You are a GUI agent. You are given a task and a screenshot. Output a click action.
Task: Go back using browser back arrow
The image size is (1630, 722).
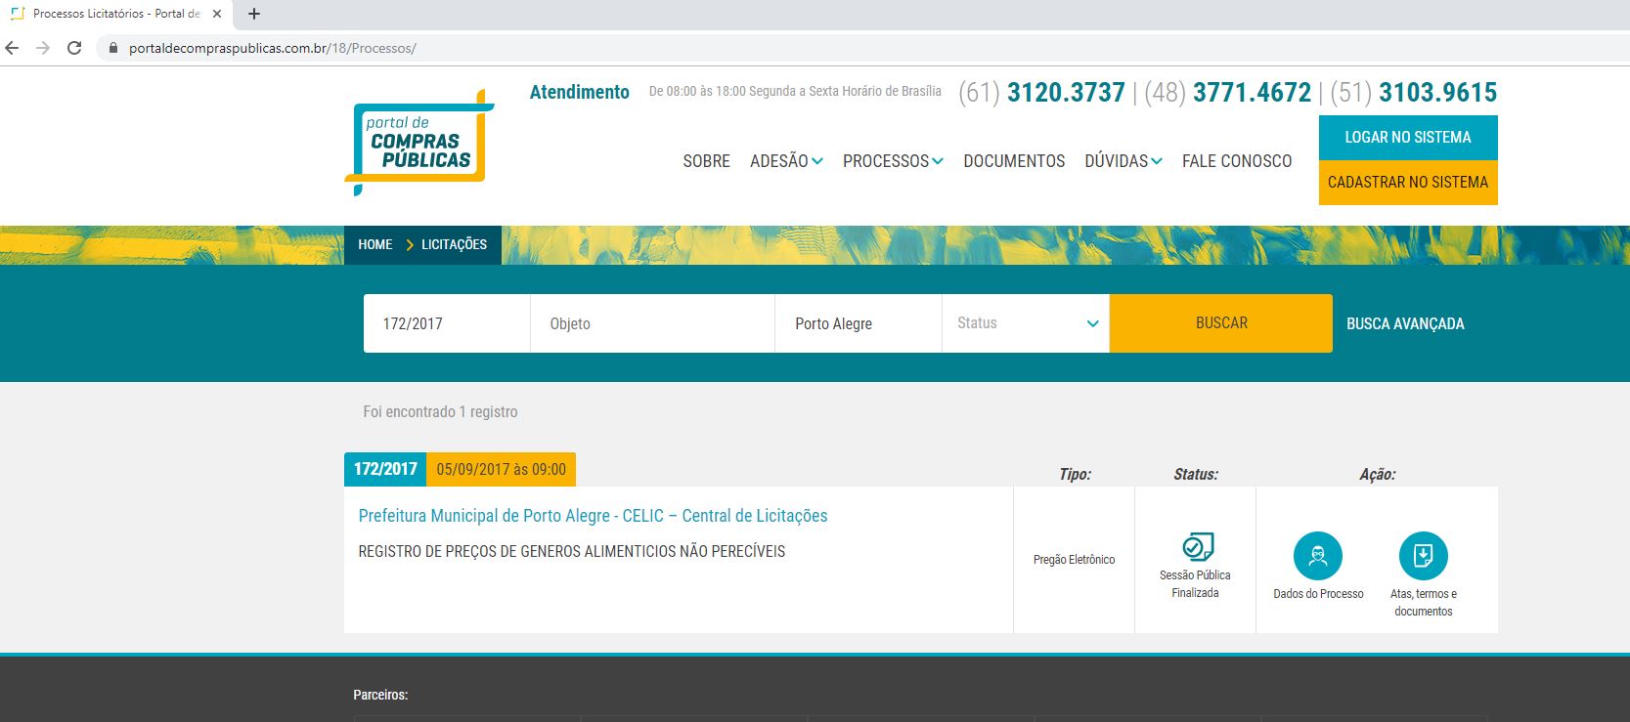click(x=13, y=48)
